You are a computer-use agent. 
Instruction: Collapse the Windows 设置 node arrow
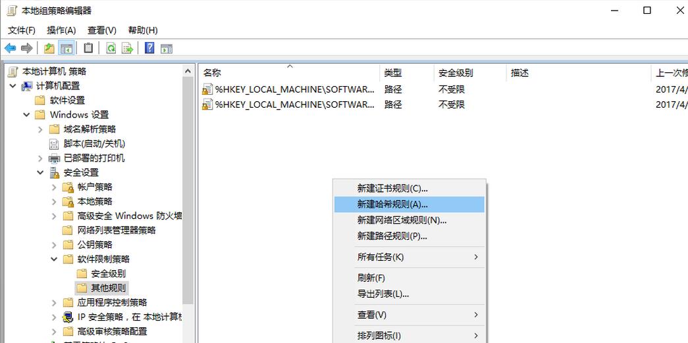[x=26, y=115]
